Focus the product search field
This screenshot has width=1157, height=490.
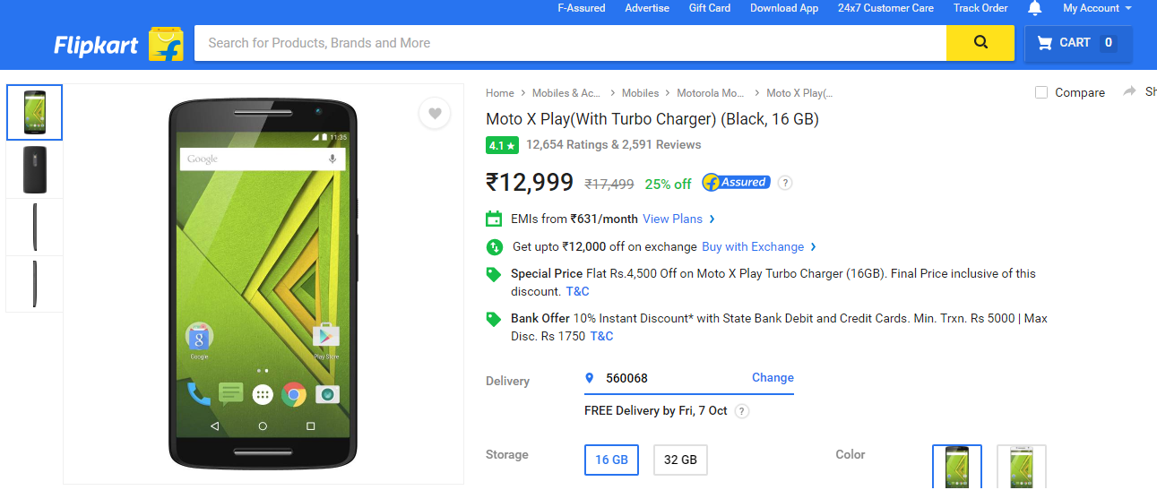[x=570, y=43]
